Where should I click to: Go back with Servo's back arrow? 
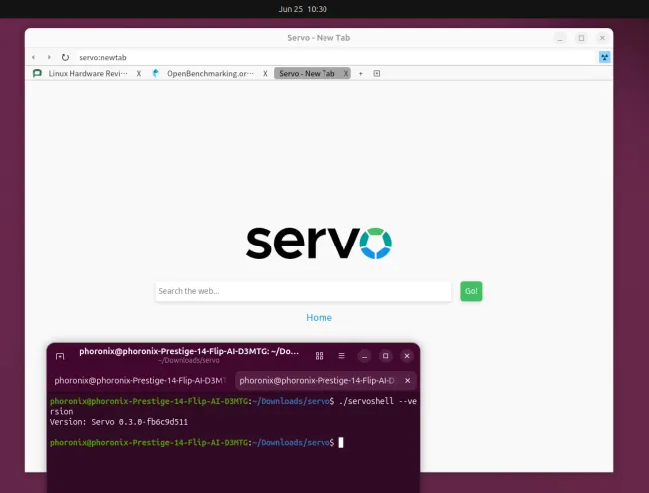[x=34, y=57]
